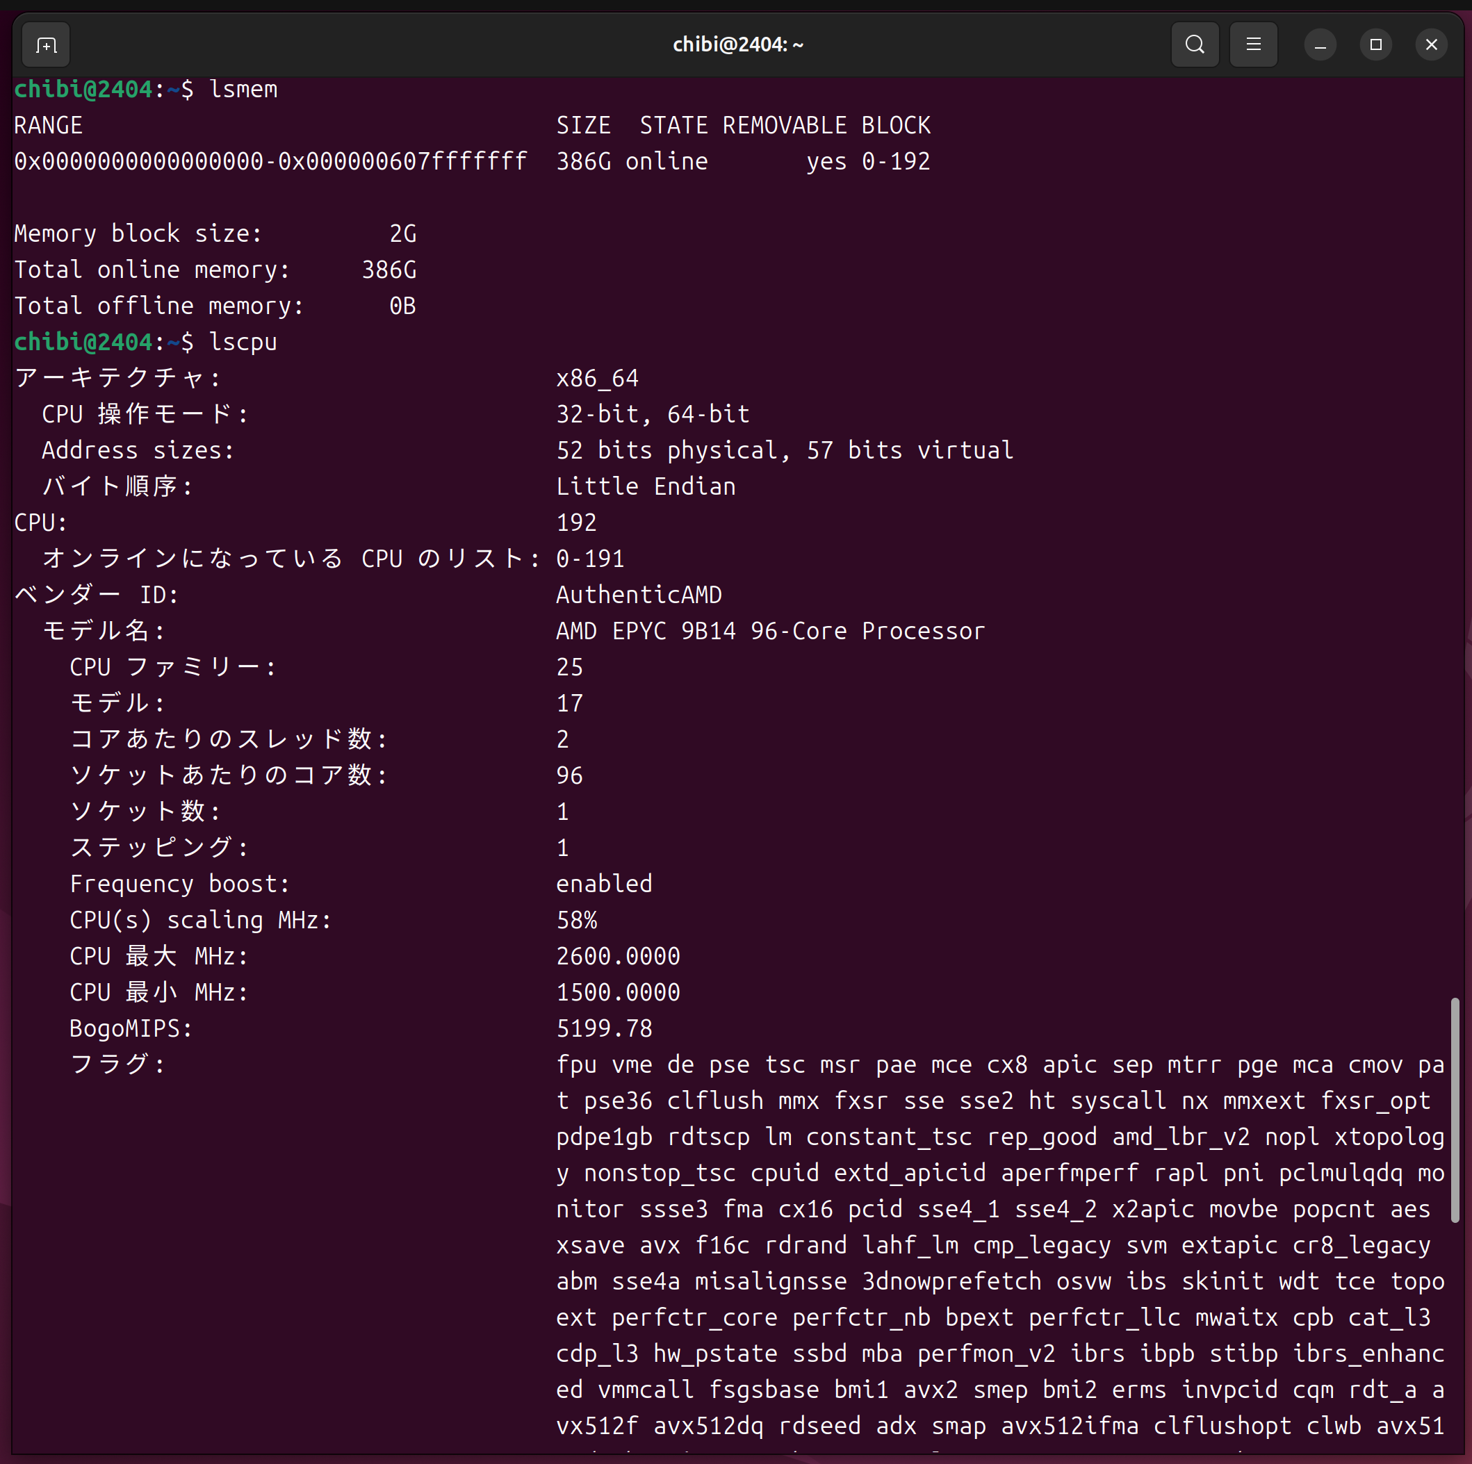
Task: Minimize the terminal window
Action: (1320, 45)
